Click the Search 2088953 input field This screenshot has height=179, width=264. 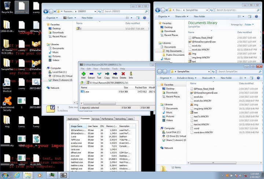click(x=126, y=11)
